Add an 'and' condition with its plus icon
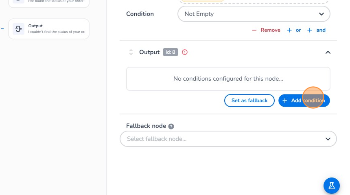This screenshot has width=350, height=195. click(x=310, y=30)
